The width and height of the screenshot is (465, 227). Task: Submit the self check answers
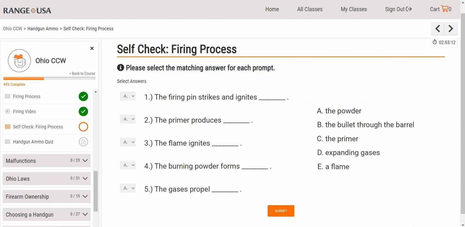pos(281,211)
